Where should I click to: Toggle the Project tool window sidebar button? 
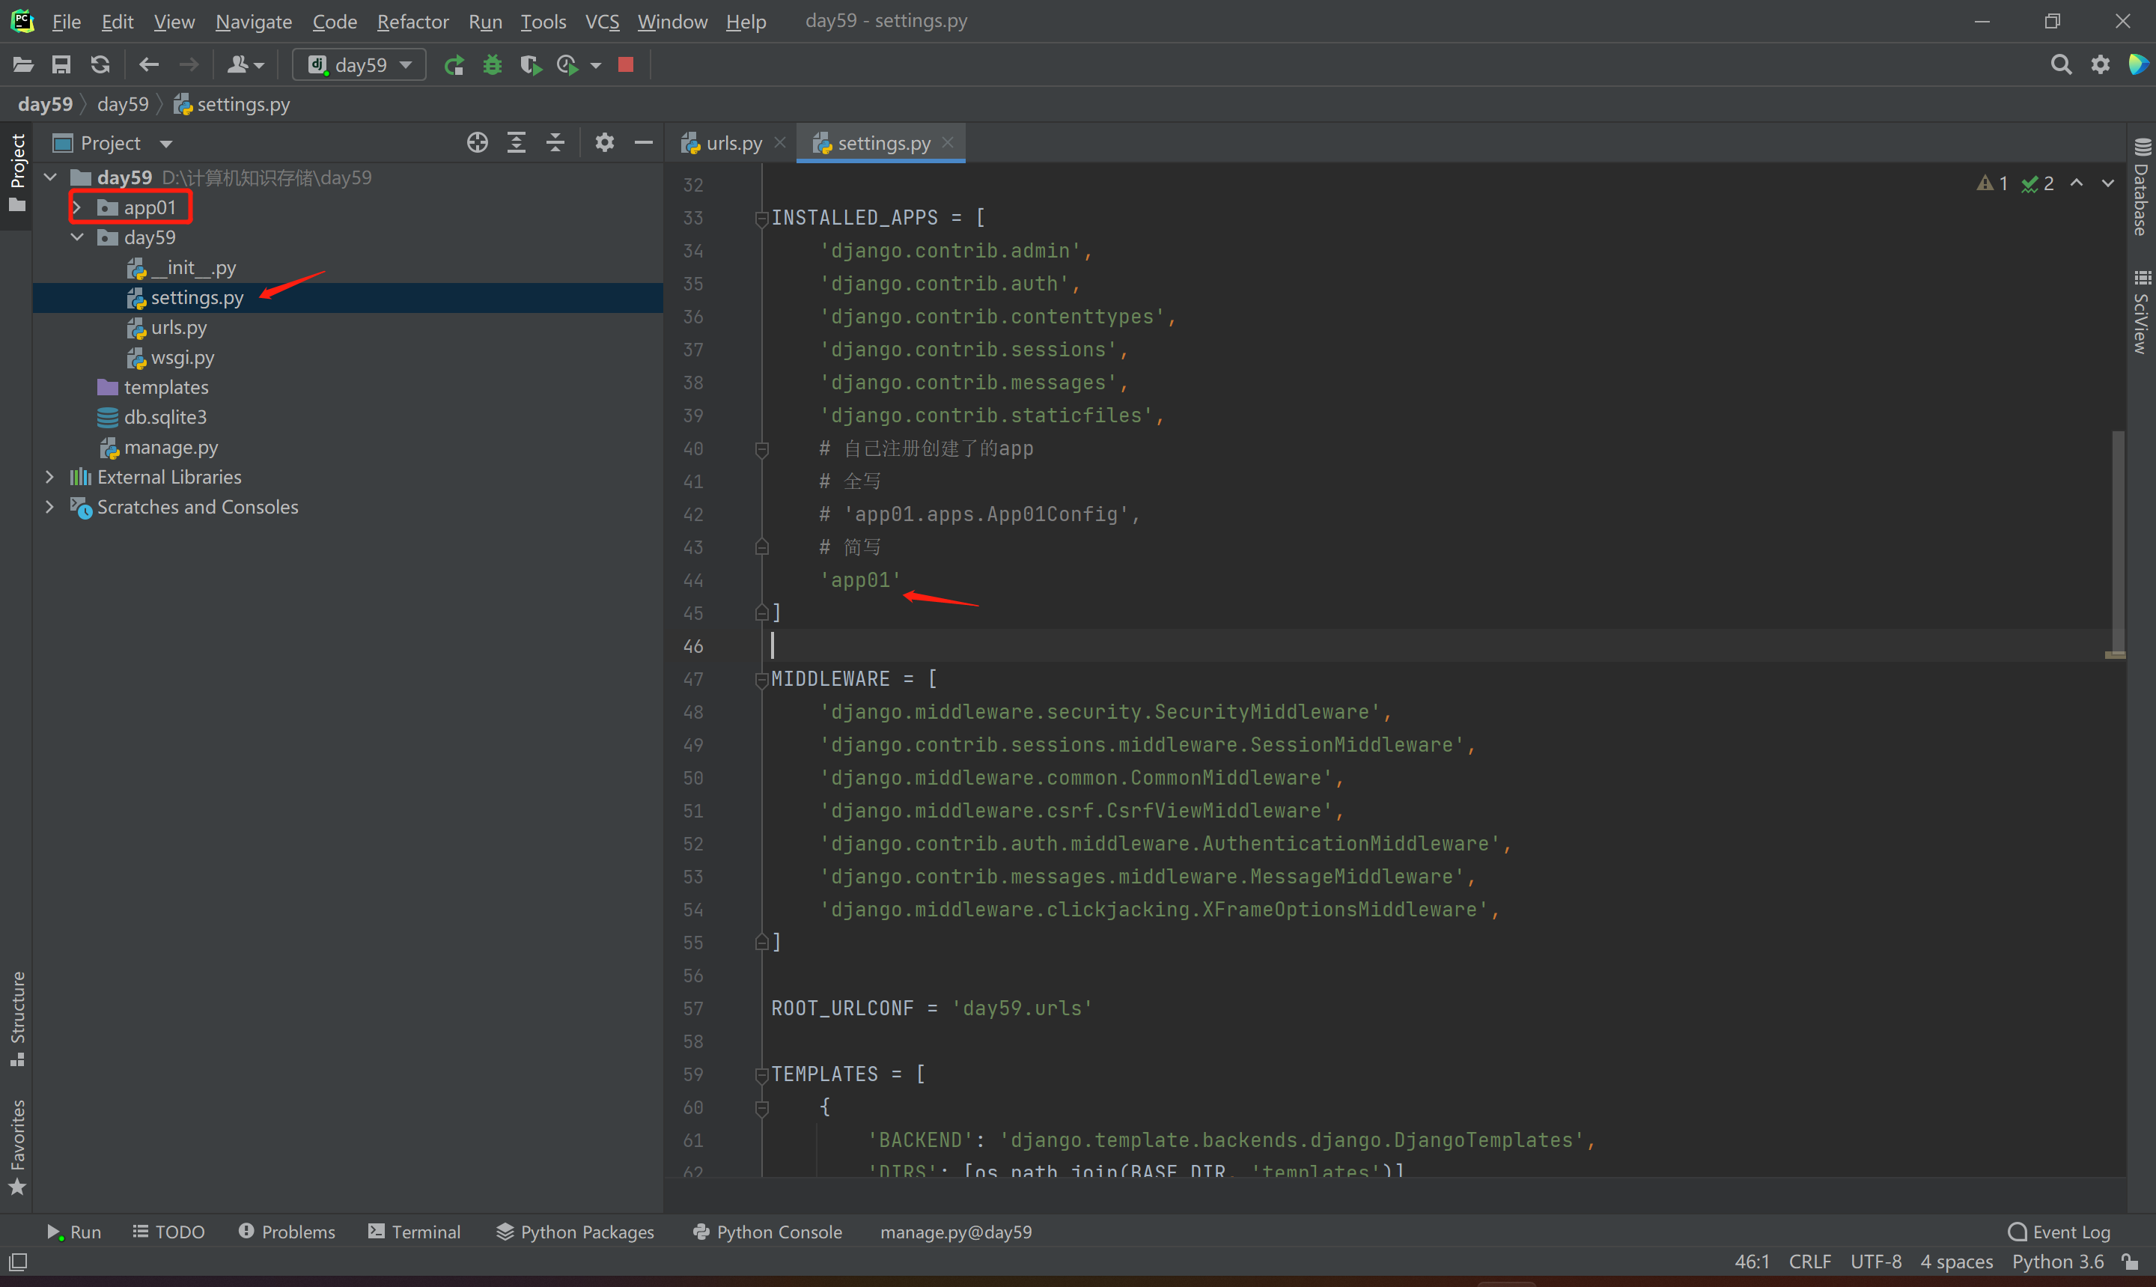16,173
